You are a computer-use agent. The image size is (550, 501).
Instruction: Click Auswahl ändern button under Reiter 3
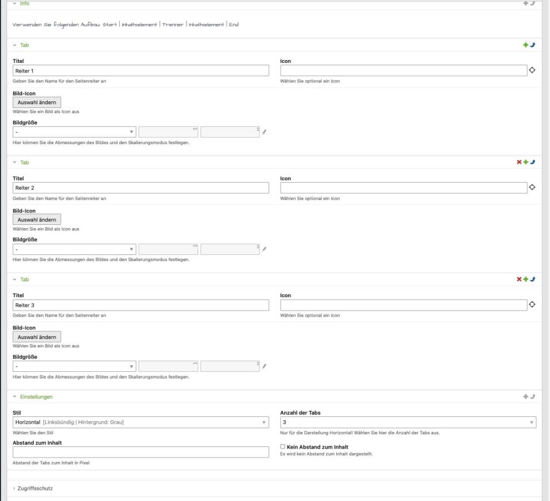(x=36, y=337)
